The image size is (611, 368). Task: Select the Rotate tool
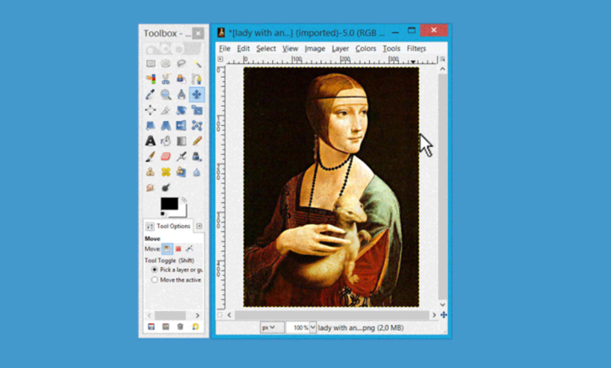pos(181,110)
